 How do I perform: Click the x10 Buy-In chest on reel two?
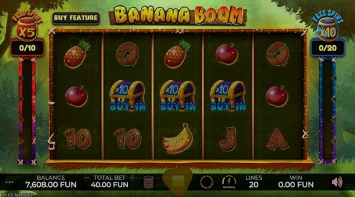tap(127, 96)
